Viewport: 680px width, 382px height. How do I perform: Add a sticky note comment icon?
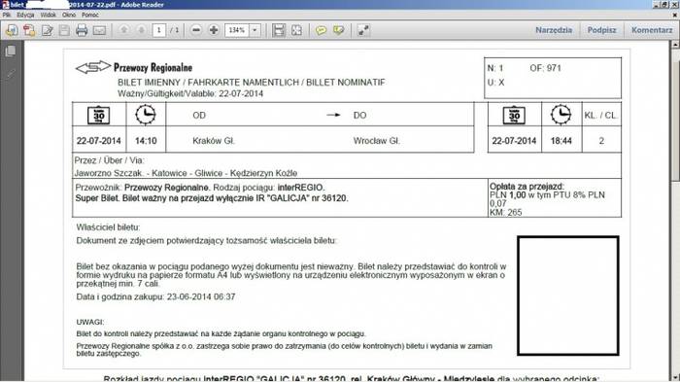pos(321,30)
